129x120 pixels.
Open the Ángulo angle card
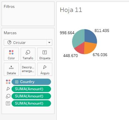[x=45, y=69]
